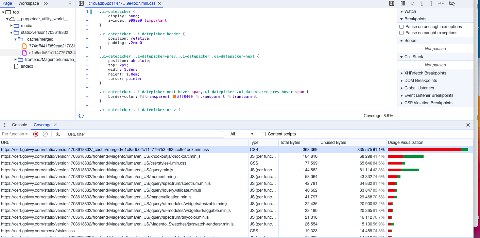The height and width of the screenshot is (238, 480).
Task: Switch to the Console tab
Action: [19, 125]
